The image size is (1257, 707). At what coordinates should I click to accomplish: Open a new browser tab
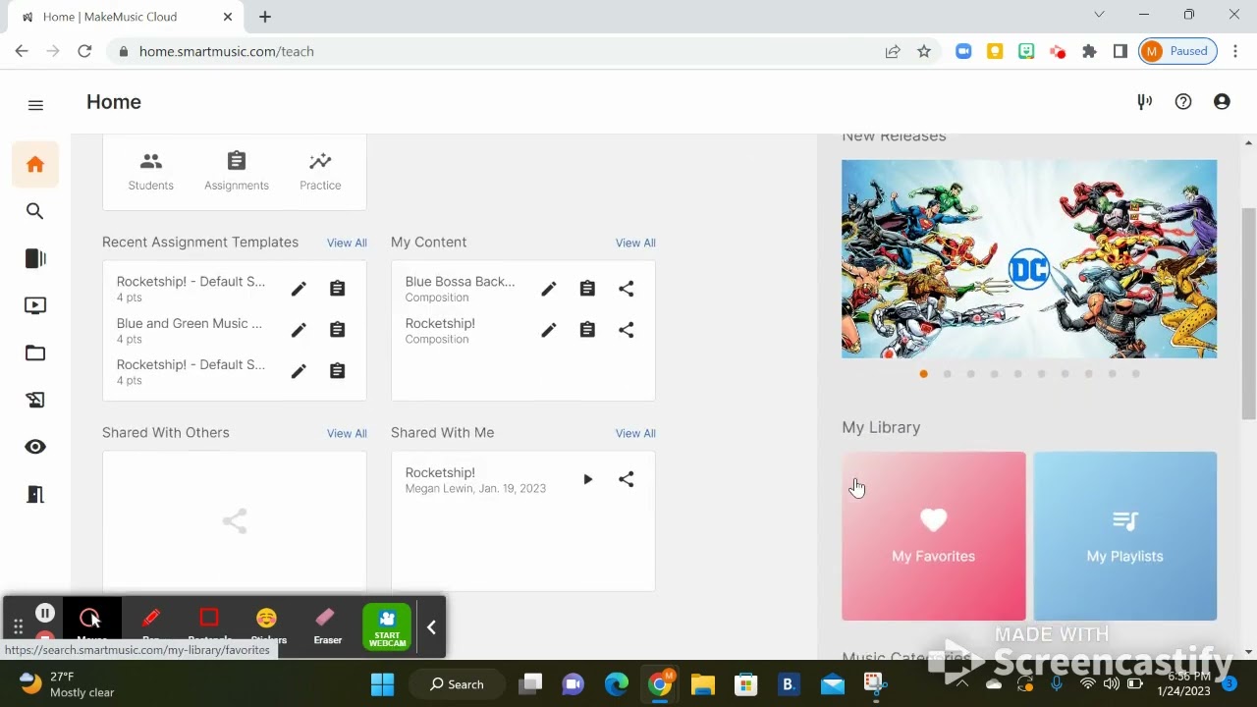coord(265,17)
